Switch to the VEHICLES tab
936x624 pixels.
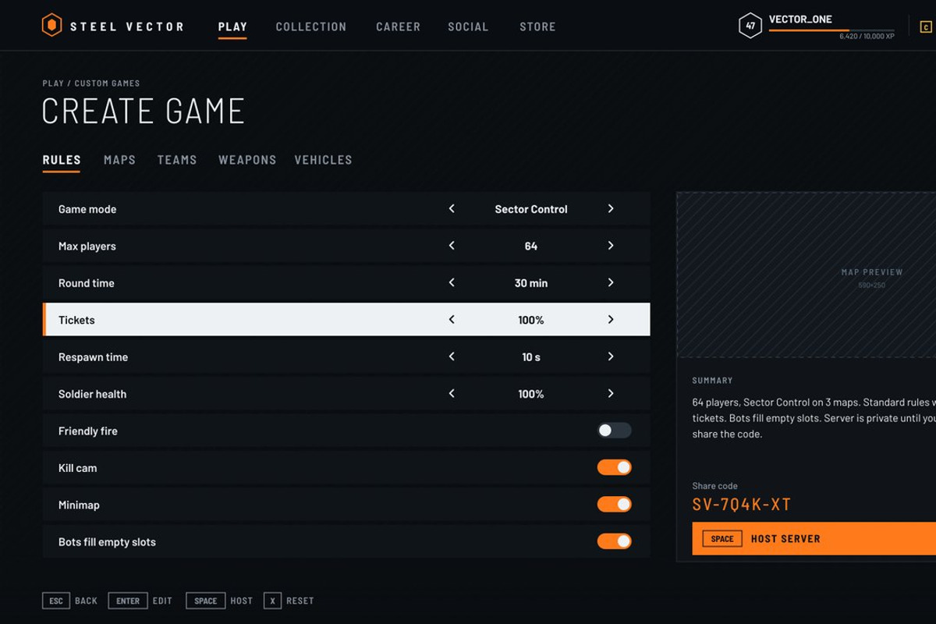[x=323, y=160]
